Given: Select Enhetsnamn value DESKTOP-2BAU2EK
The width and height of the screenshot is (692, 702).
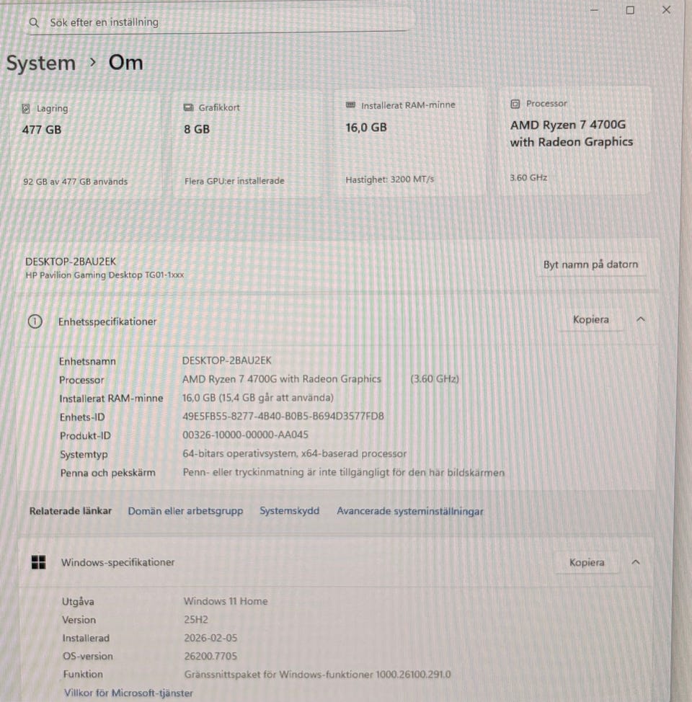Looking at the screenshot, I should [226, 360].
